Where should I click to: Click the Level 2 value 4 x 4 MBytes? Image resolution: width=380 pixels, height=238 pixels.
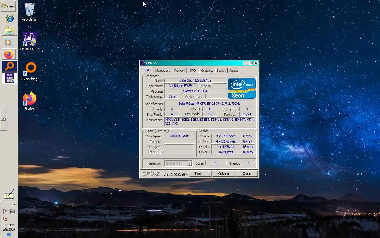pos(226,147)
